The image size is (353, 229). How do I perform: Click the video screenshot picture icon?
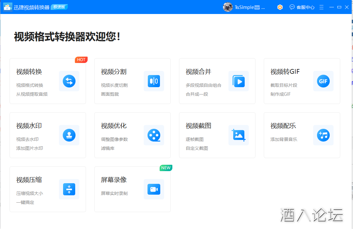239,135
